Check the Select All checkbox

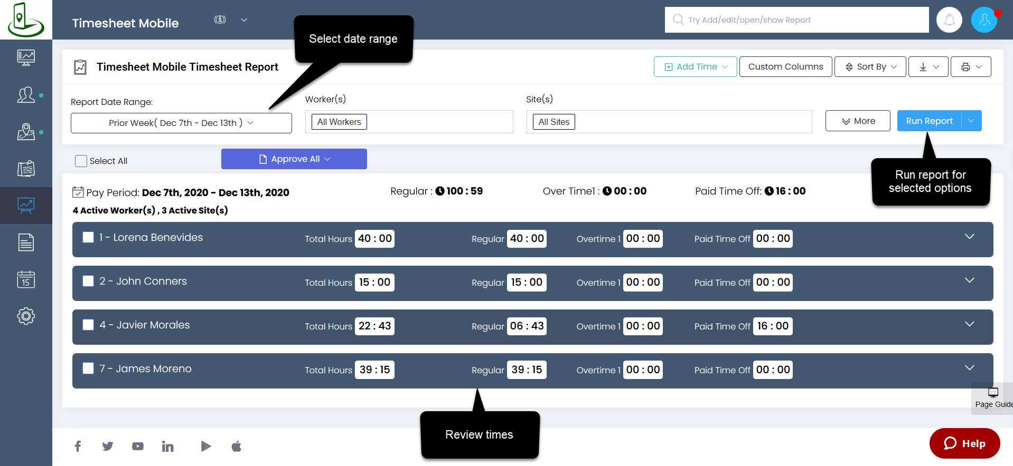click(81, 161)
